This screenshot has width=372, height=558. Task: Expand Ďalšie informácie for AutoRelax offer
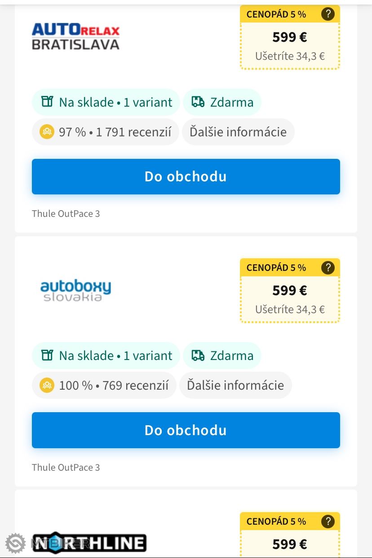[238, 132]
